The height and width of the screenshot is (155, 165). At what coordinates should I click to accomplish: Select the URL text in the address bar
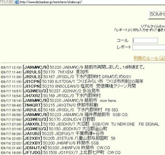point(51,2)
